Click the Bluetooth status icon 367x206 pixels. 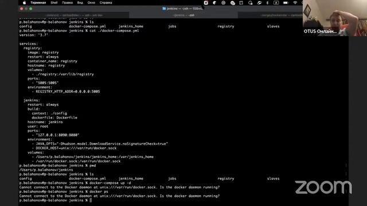pyautogui.click(x=267, y=3)
